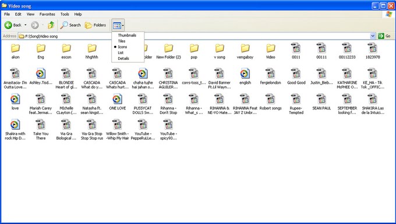
Task: Open the Search pane
Action: tap(70, 25)
